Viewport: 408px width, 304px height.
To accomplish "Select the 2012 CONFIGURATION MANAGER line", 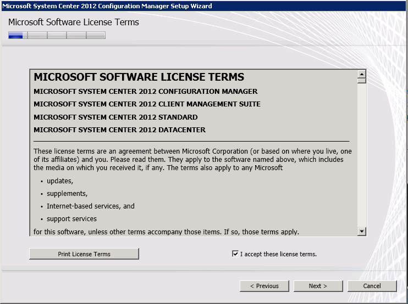I will click(x=146, y=92).
